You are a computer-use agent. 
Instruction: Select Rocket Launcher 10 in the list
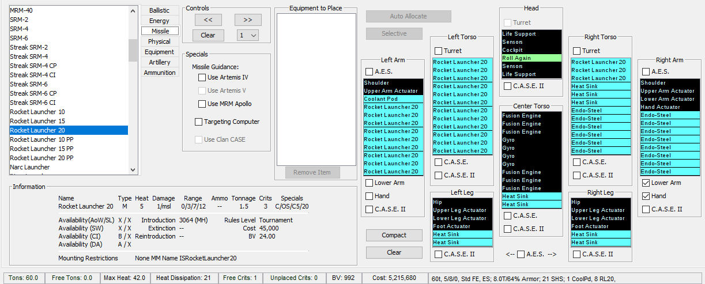point(69,112)
